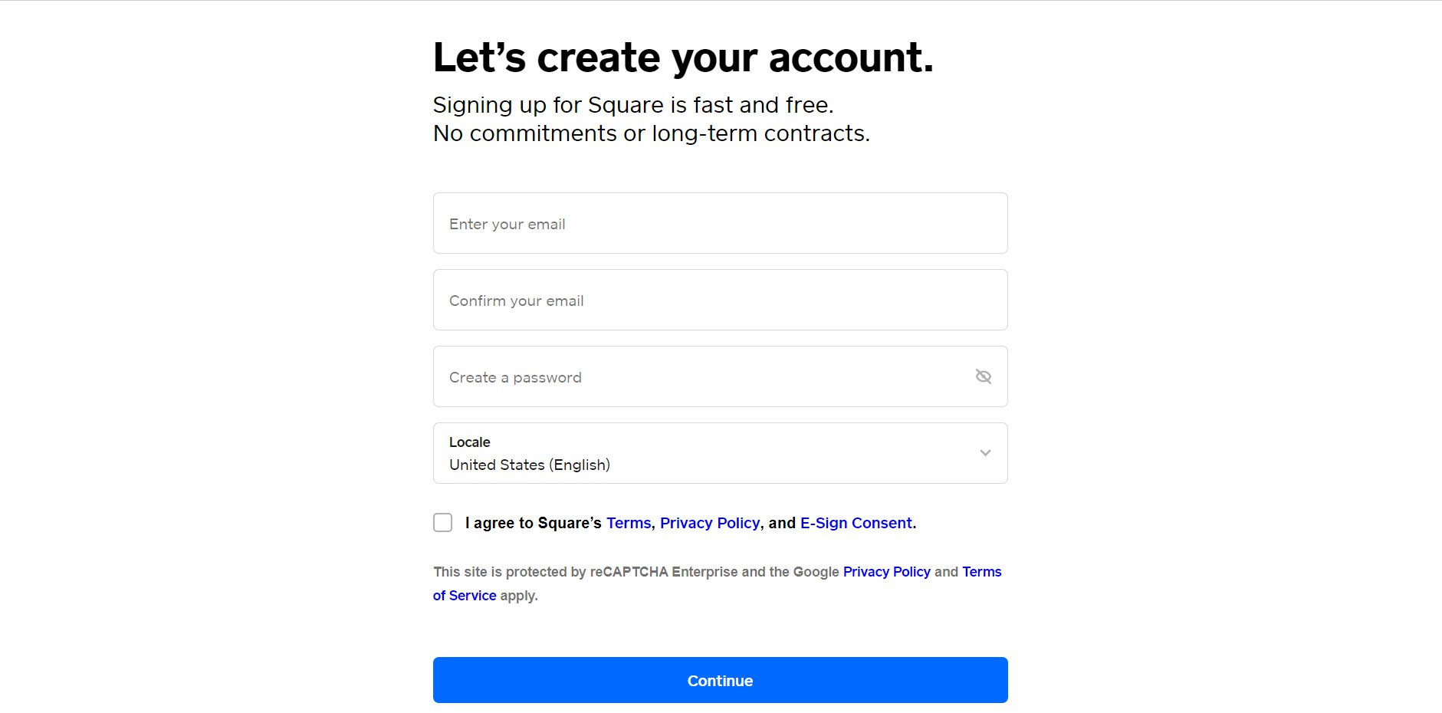Expand the Locale chevron arrow

[985, 453]
